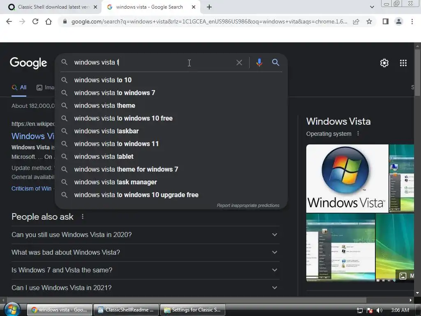Close the windows vista Google Search tab

(194, 7)
